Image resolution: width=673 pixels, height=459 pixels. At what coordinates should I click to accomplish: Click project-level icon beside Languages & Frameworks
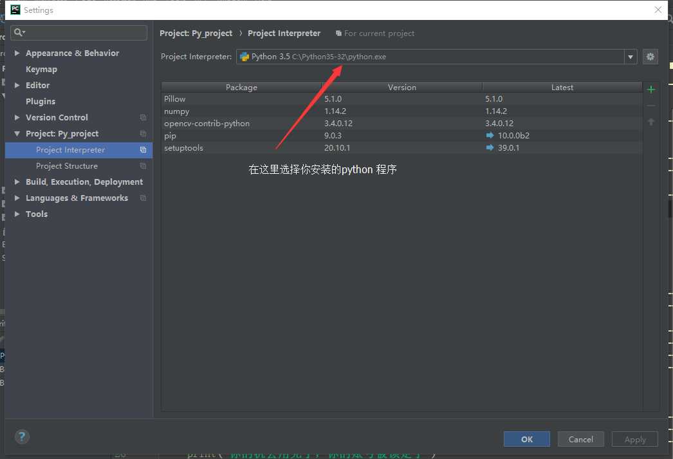143,198
